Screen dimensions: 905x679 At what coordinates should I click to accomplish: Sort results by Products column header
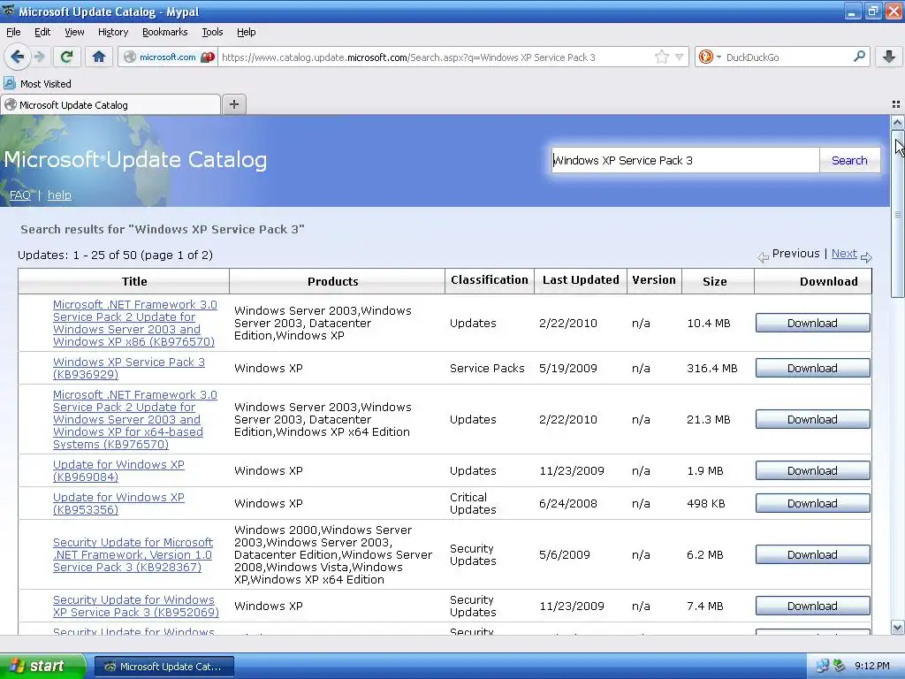click(x=333, y=281)
